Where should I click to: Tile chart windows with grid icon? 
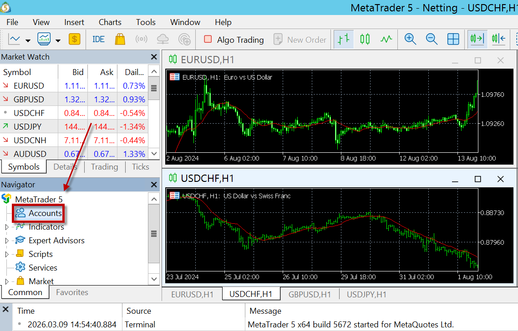click(453, 40)
